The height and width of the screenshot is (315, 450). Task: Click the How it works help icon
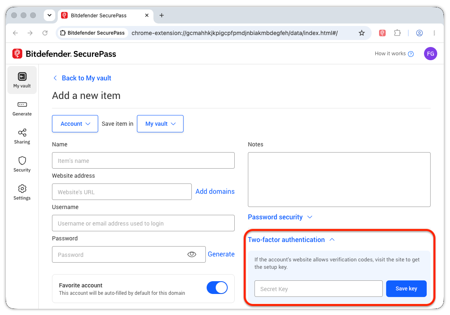[x=411, y=54]
